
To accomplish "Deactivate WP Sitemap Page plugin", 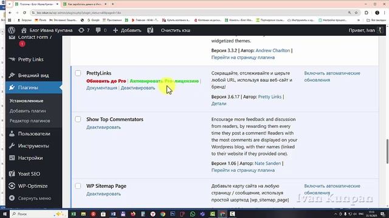I will coord(103,194).
